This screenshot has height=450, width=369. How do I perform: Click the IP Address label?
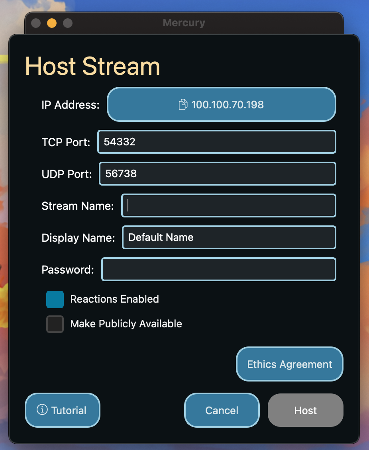tap(70, 105)
